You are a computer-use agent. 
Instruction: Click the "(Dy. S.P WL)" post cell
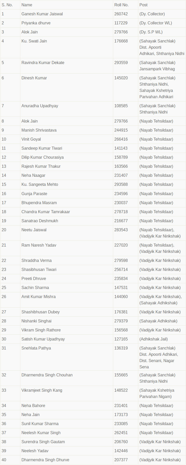(x=151, y=32)
